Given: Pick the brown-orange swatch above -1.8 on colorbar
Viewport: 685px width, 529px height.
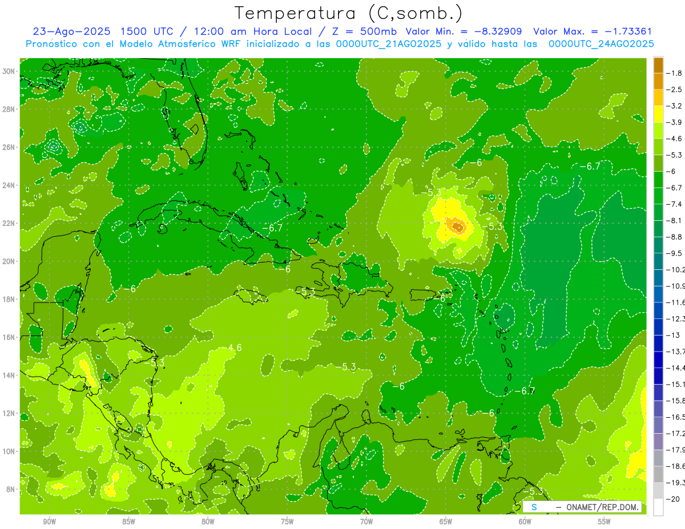Looking at the screenshot, I should (x=658, y=65).
